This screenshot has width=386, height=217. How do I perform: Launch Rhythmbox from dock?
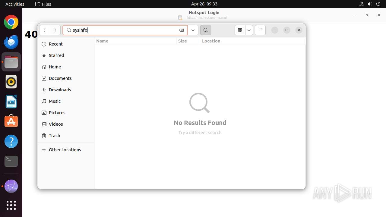pos(11,82)
